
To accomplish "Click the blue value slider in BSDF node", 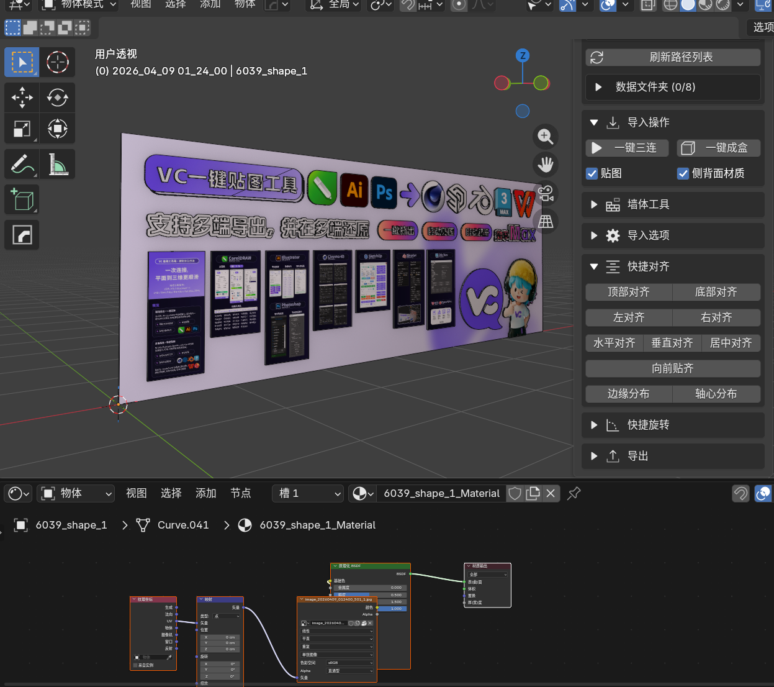I will pos(391,609).
